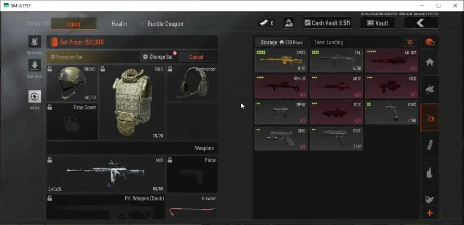The image size is (464, 225).
Task: Pick the G18C pistol showing 0/0
Action: tap(281, 139)
